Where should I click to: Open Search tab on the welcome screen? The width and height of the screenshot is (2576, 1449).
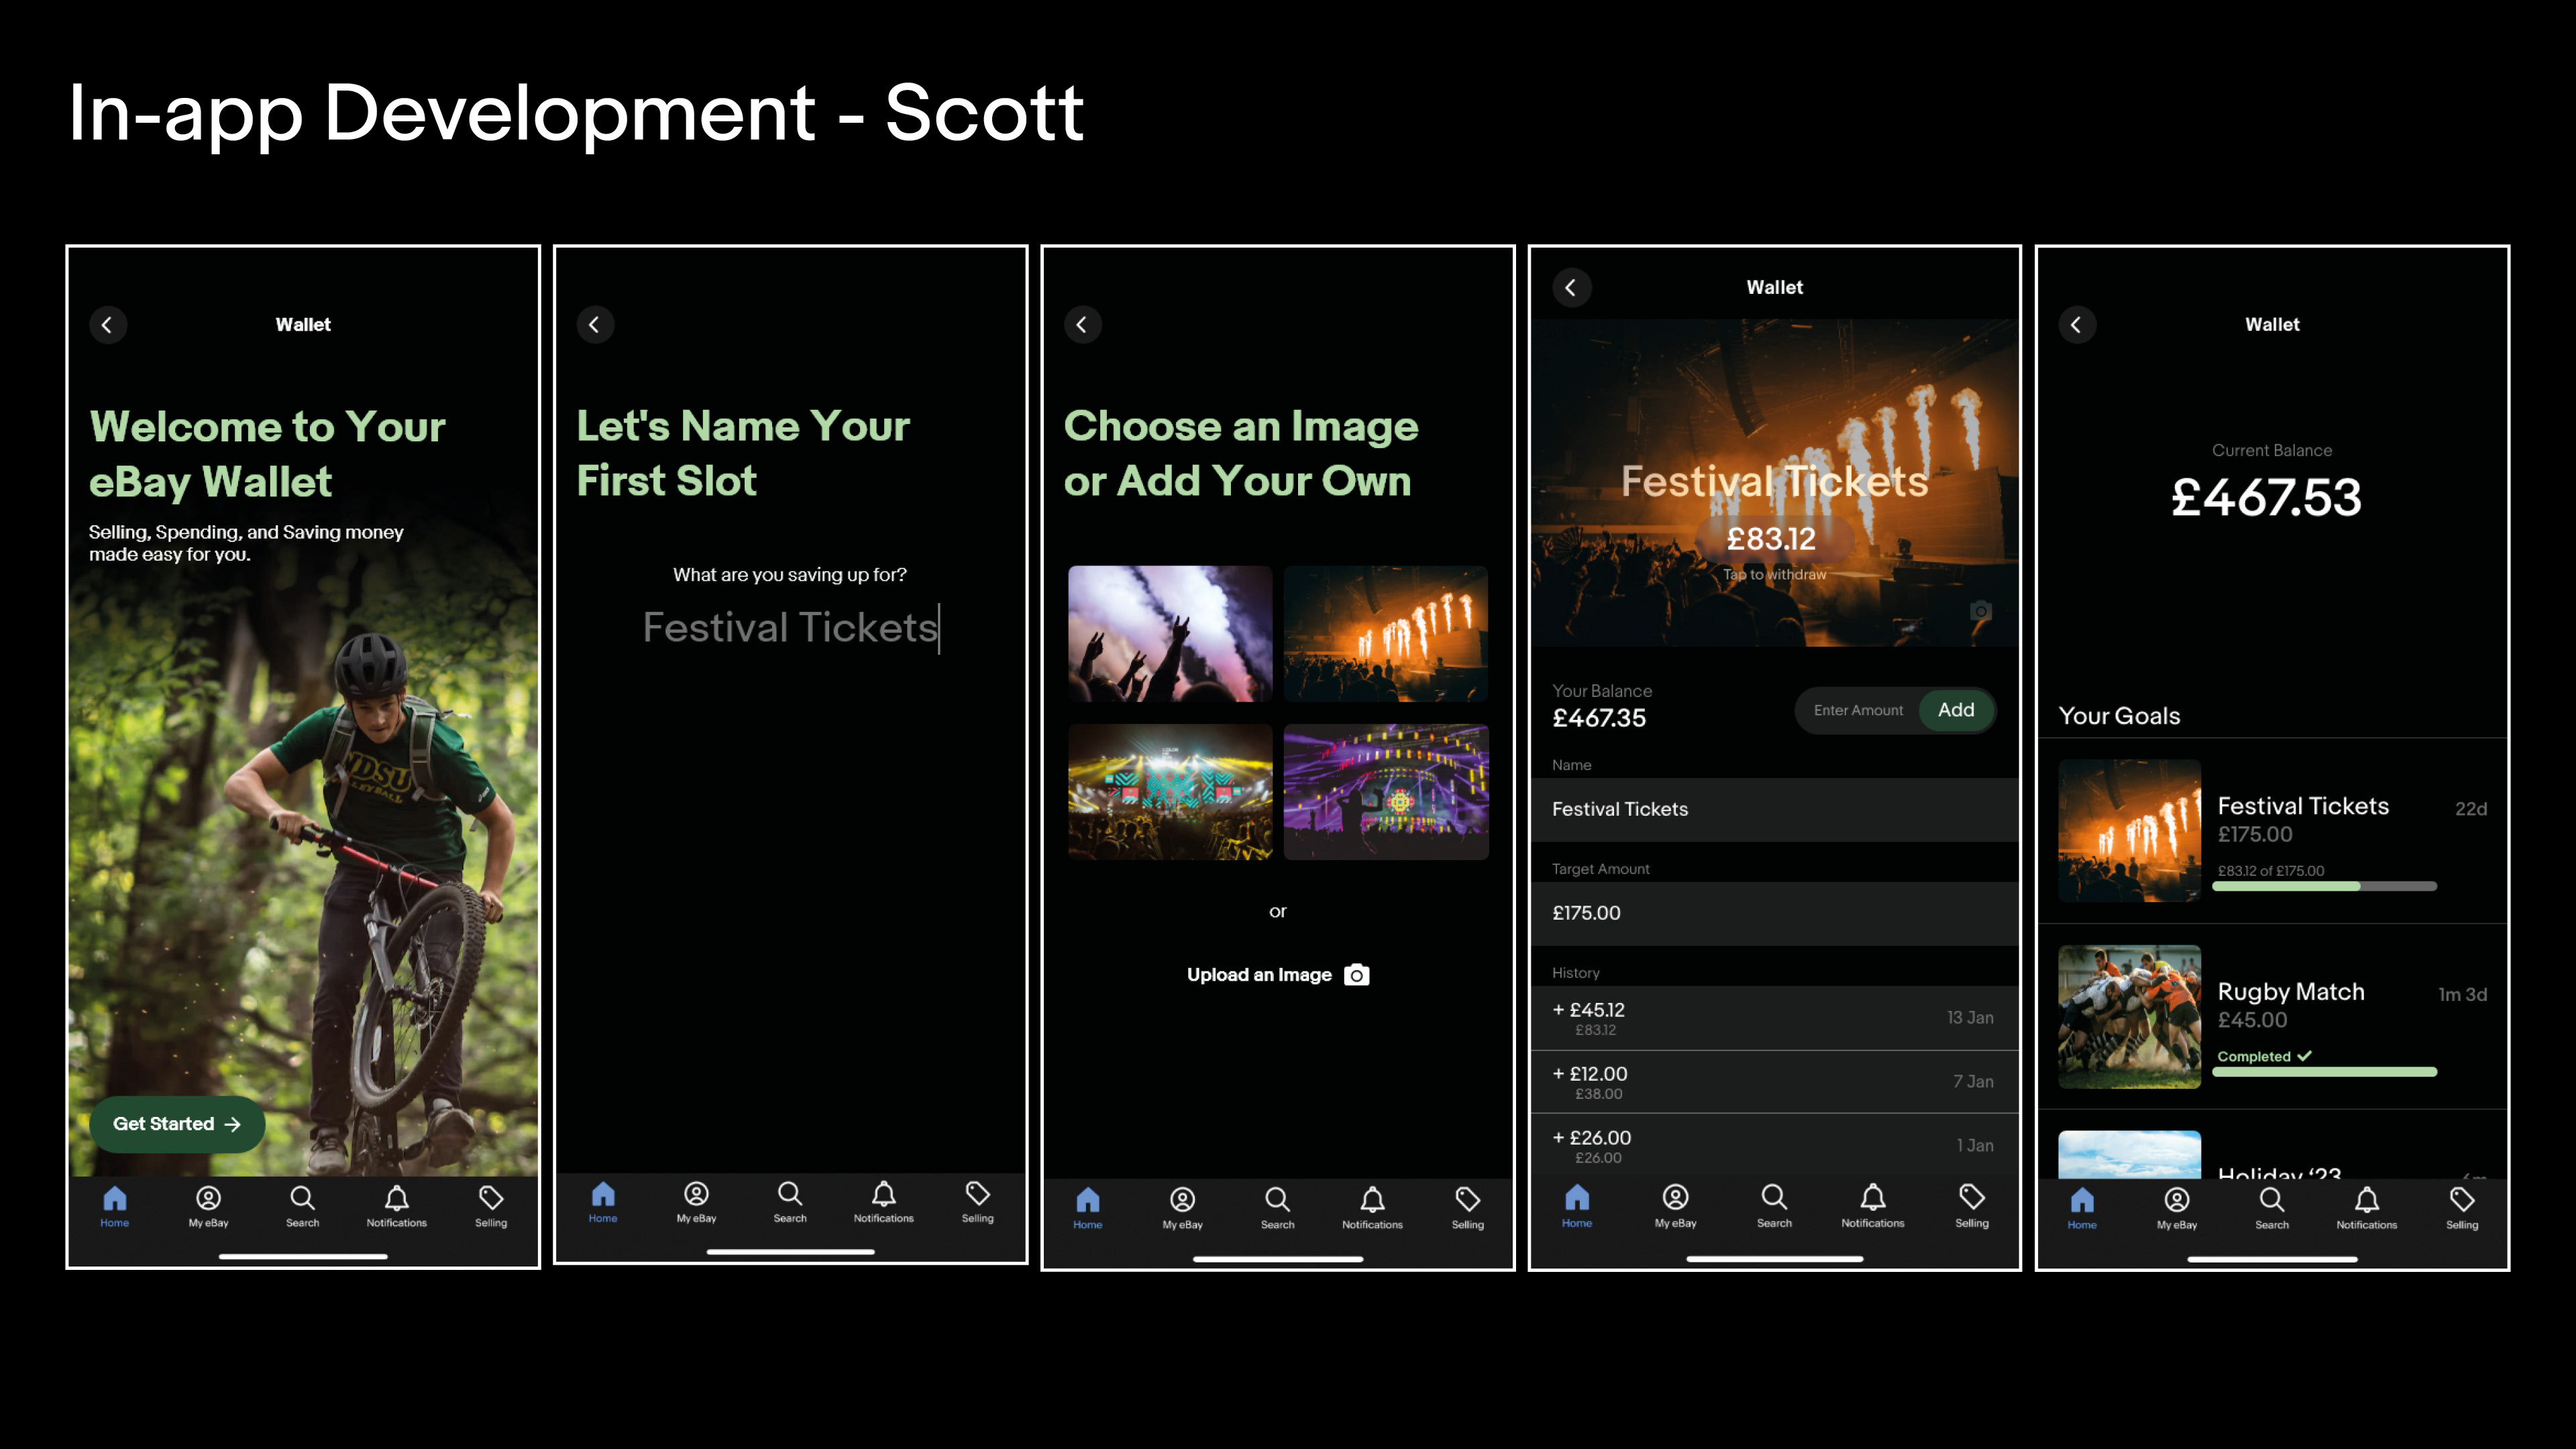pos(302,1206)
